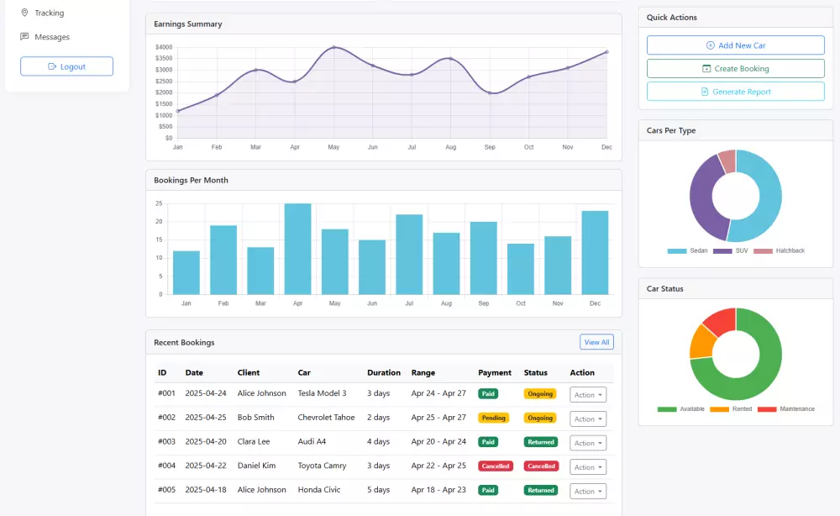The height and width of the screenshot is (516, 840).
Task: Click the Returned status badge for Clara Lee
Action: point(540,442)
